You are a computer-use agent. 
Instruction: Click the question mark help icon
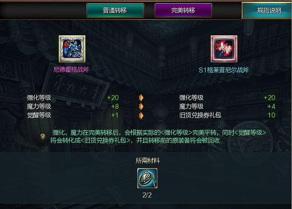(43, 136)
